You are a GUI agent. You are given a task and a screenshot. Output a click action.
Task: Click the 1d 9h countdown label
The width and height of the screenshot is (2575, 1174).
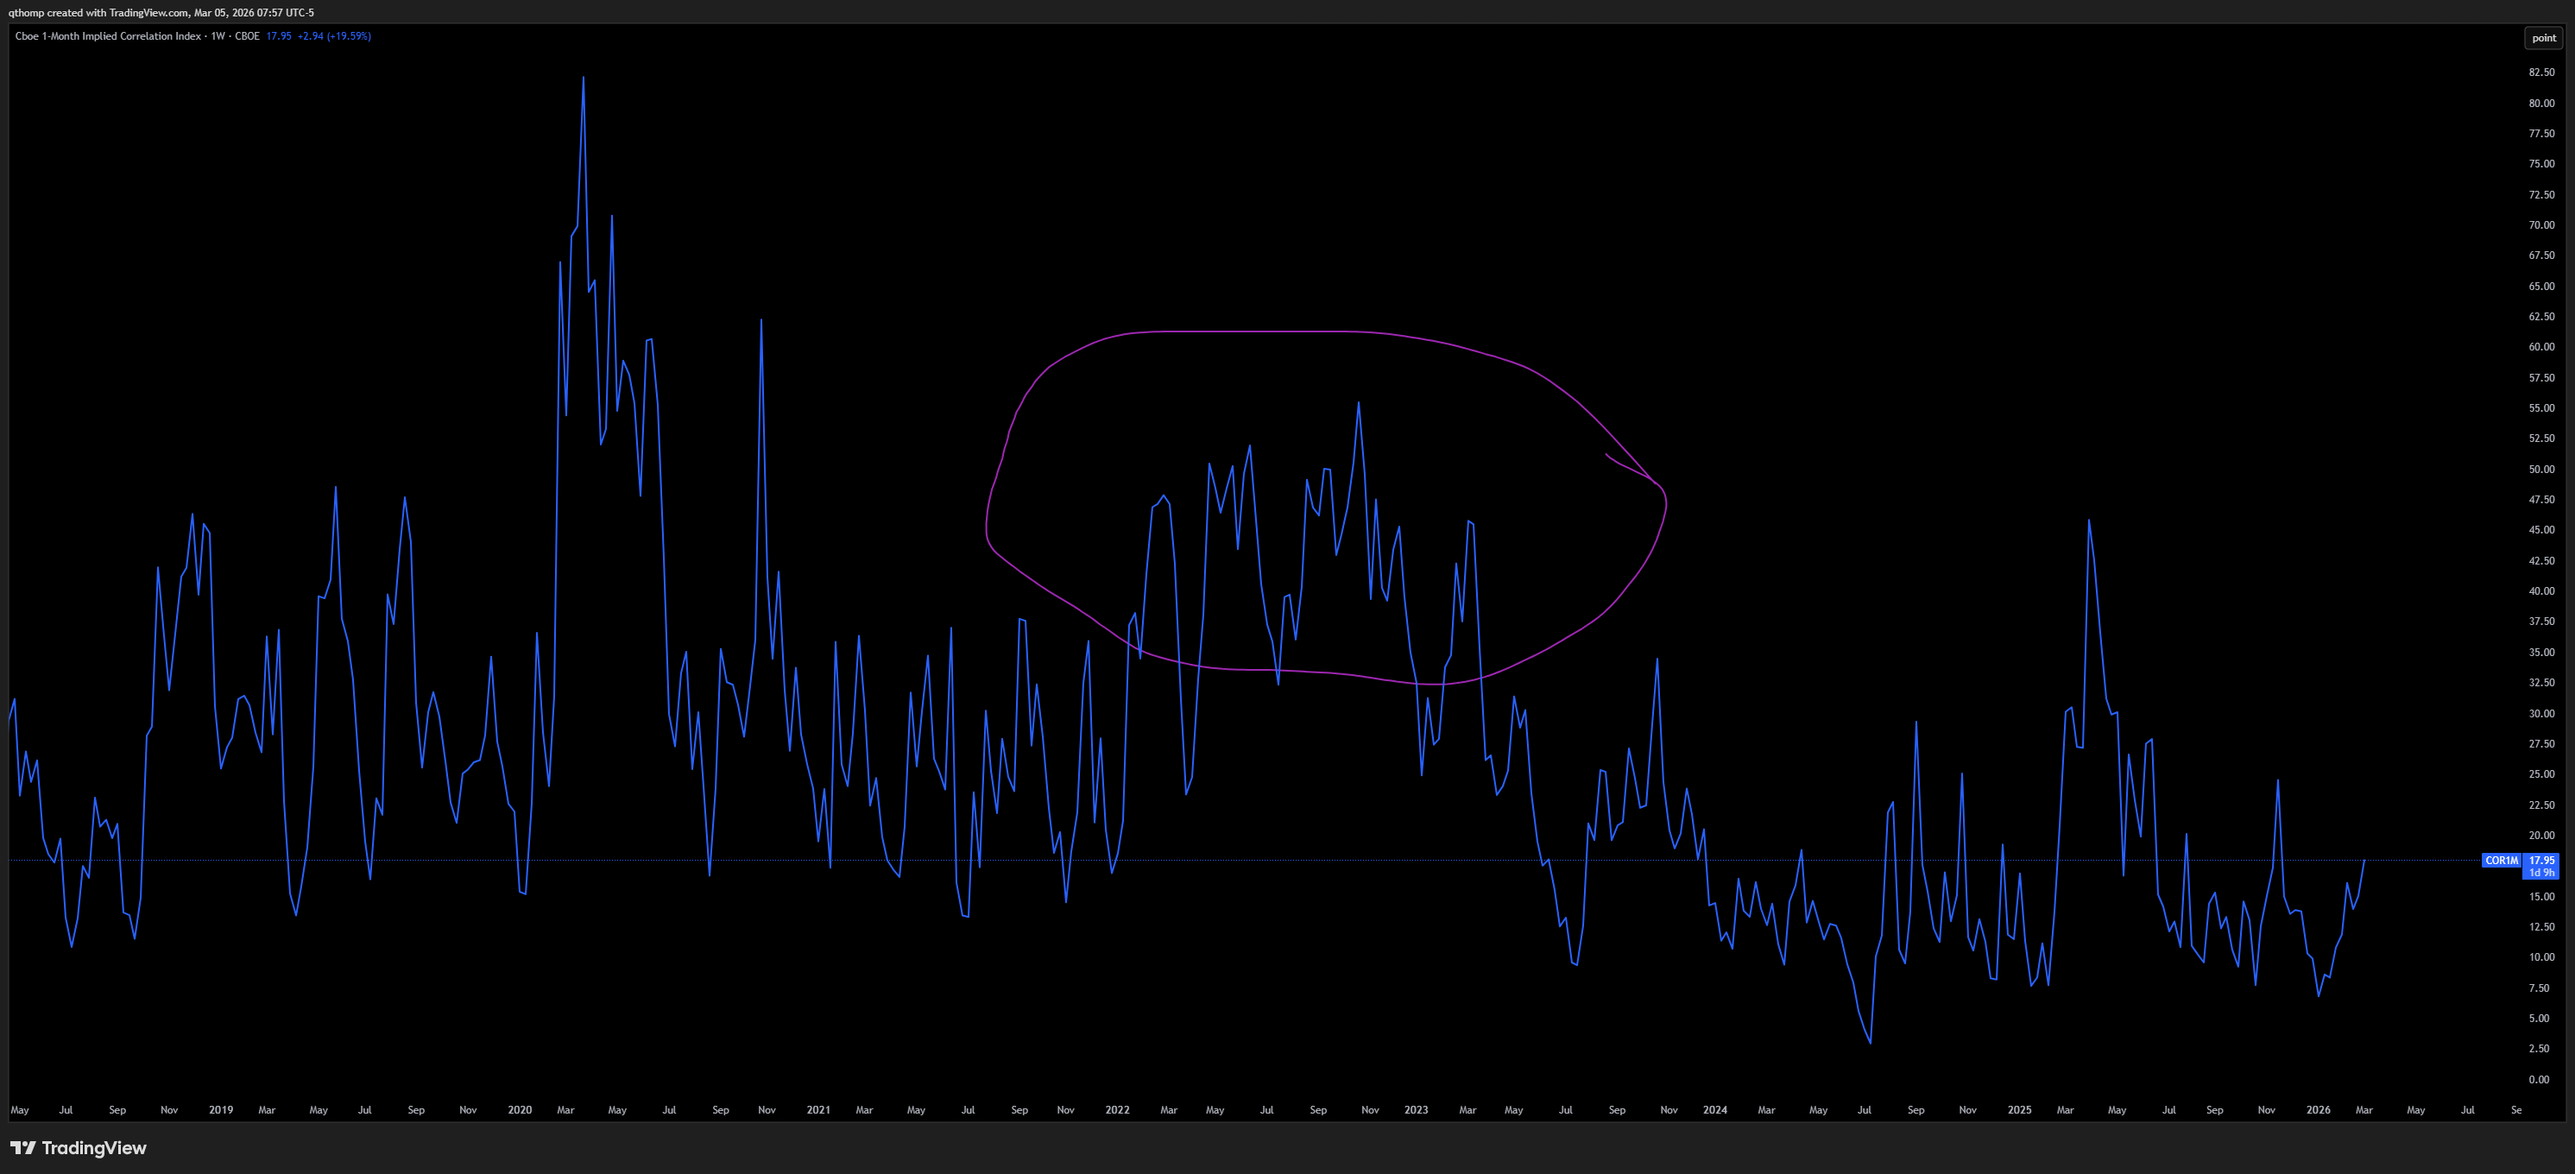[2541, 873]
